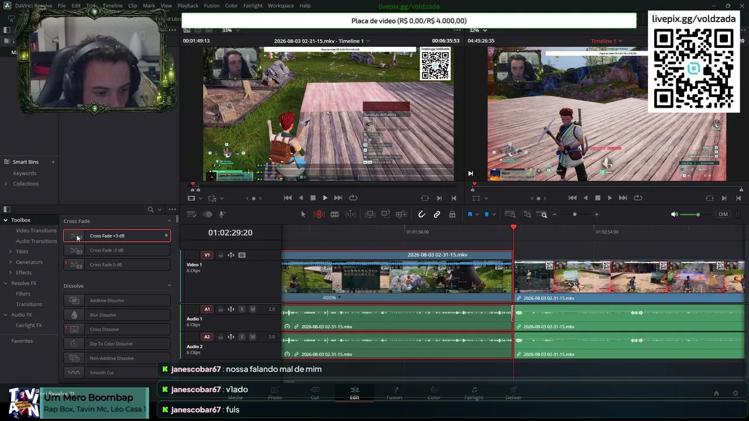
Task: Collapse the Audio FX tree
Action: (5, 315)
